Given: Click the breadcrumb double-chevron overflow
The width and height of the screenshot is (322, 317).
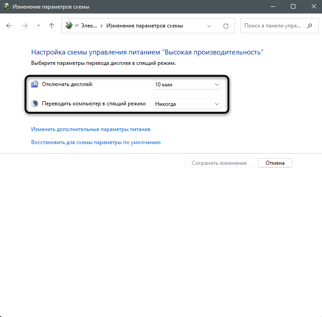Looking at the screenshot, I should tap(77, 26).
